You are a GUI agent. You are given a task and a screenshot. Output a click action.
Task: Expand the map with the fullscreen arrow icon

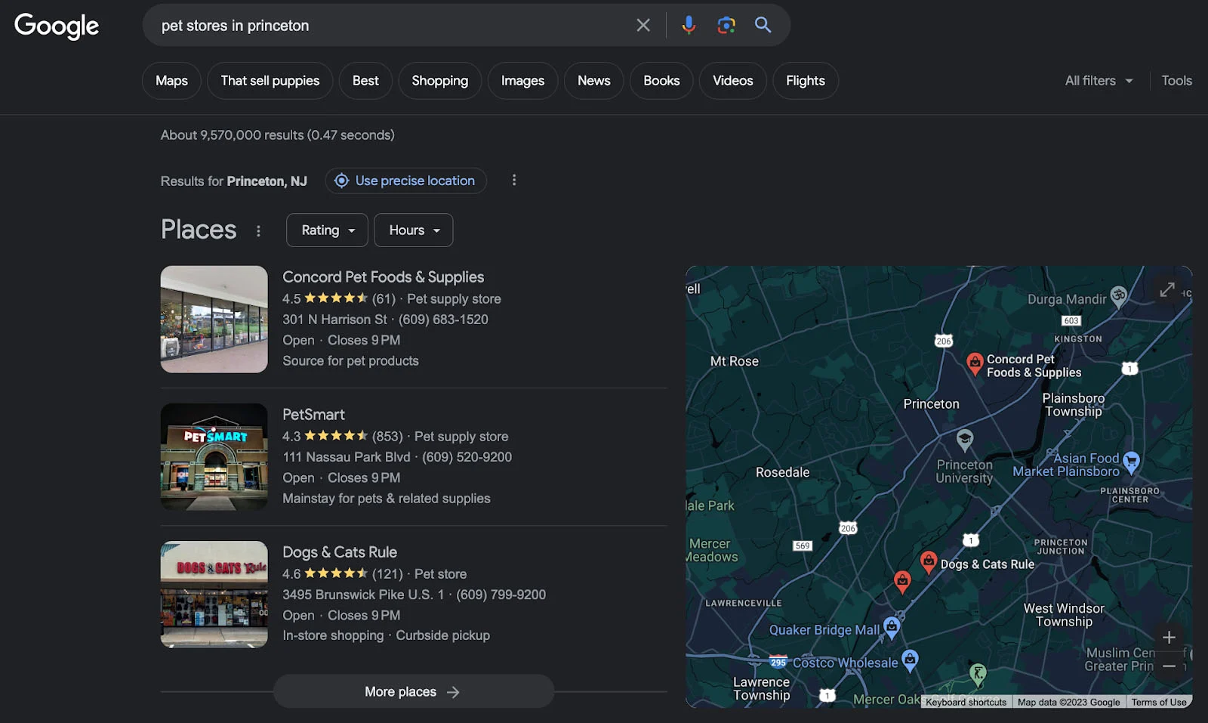pos(1167,289)
